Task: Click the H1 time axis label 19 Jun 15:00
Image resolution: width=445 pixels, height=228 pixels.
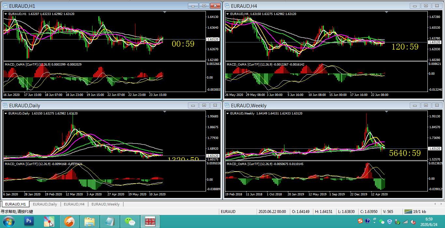Action: [95, 95]
